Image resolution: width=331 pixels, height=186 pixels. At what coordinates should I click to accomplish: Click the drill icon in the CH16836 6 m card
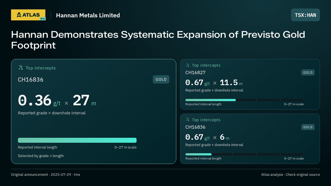tap(188, 120)
